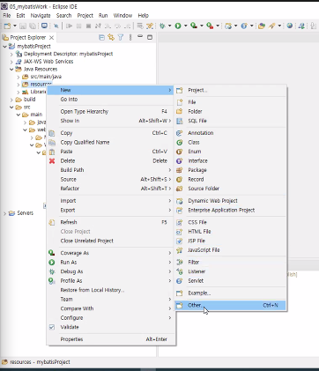Click the green Run icon in toolbar

pos(178,26)
